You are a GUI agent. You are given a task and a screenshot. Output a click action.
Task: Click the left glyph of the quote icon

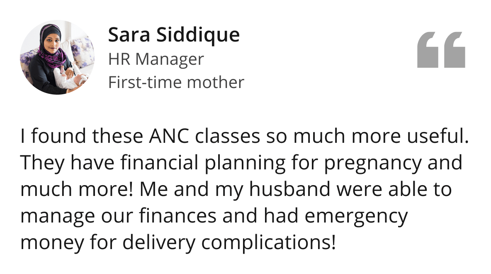(x=428, y=49)
